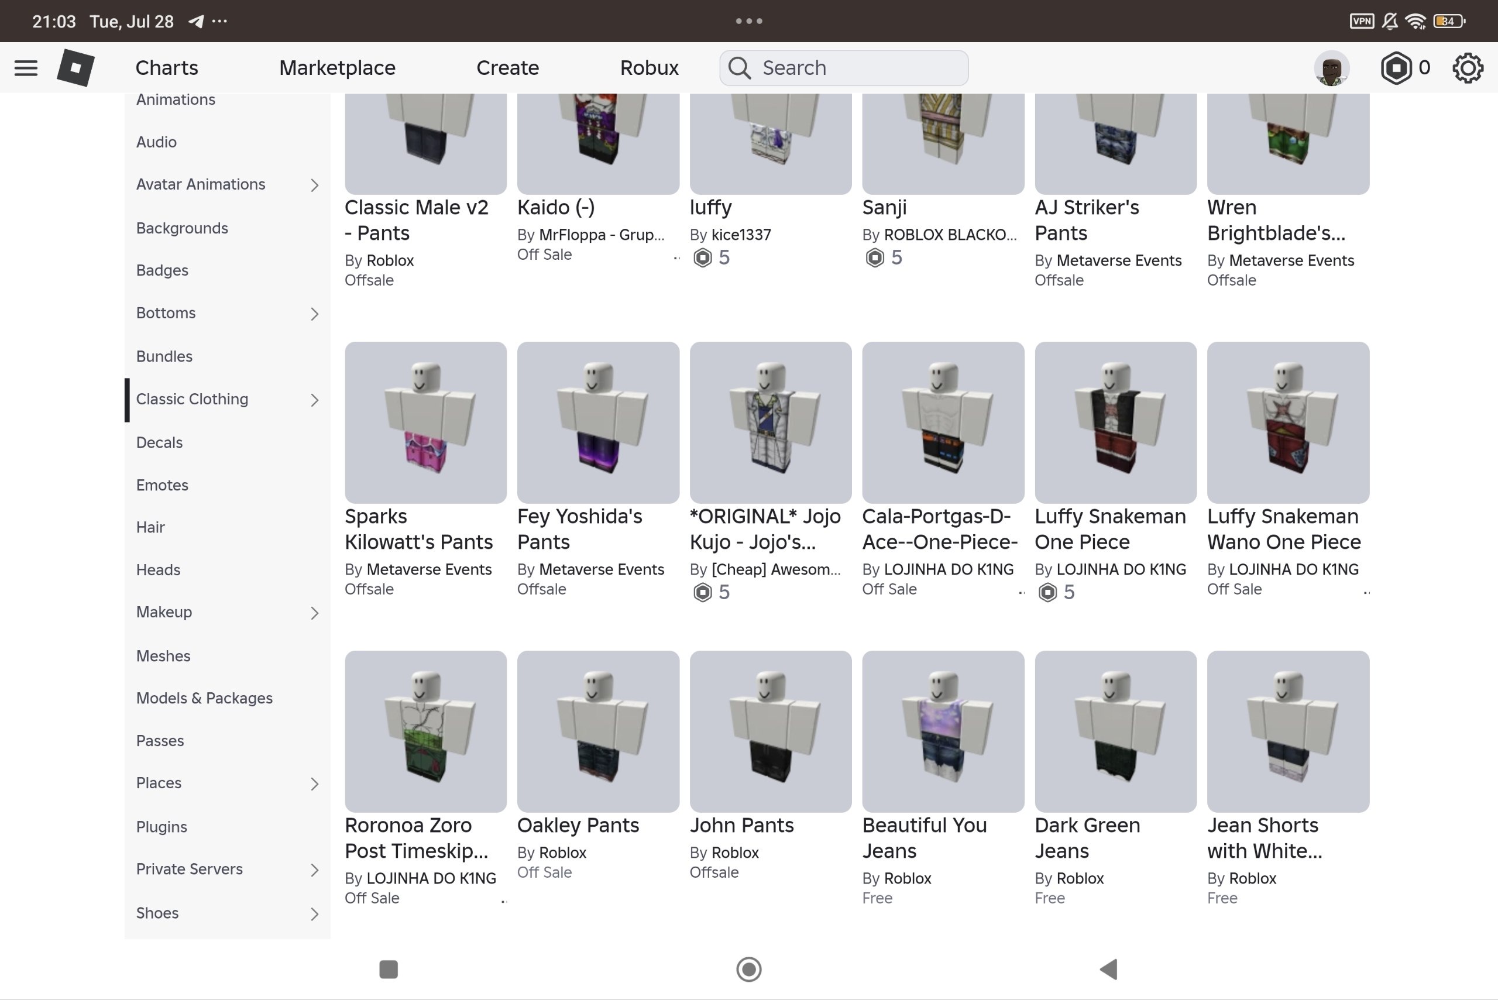Viewport: 1498px width, 1000px height.
Task: Select Decals category
Action: pyautogui.click(x=159, y=442)
